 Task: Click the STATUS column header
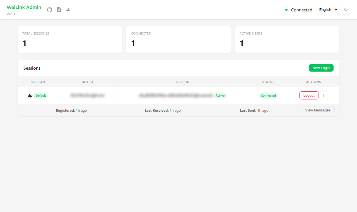coord(268,82)
